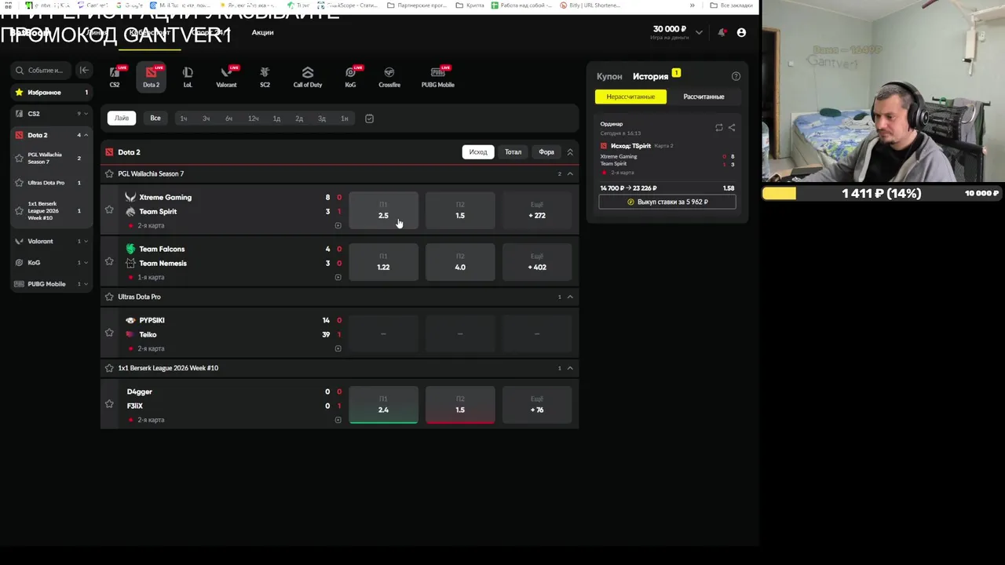Star the PGL Wallachia Season 7 header
Screen dimensions: 1005x565
(x=109, y=173)
